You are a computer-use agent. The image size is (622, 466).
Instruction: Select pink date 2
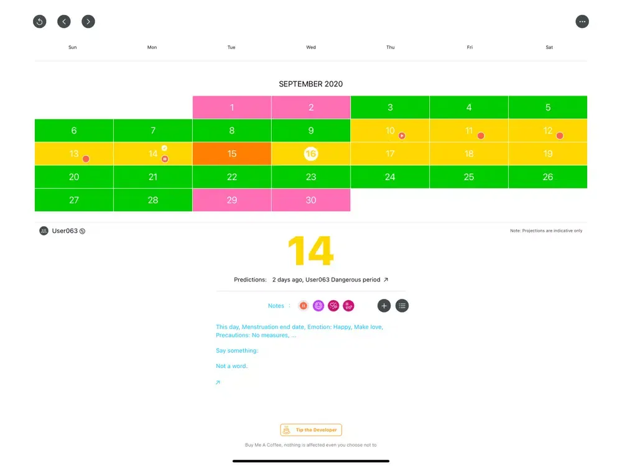[311, 107]
